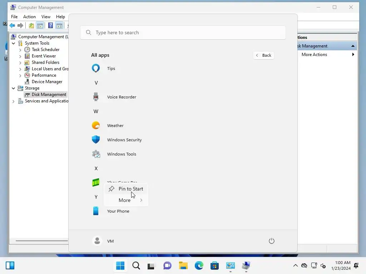Open the Help menu
The height and width of the screenshot is (274, 366).
(x=60, y=17)
